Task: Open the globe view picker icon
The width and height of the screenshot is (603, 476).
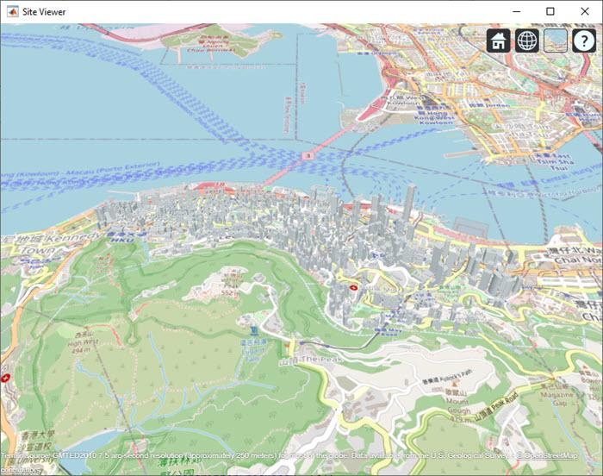Action: coord(527,40)
